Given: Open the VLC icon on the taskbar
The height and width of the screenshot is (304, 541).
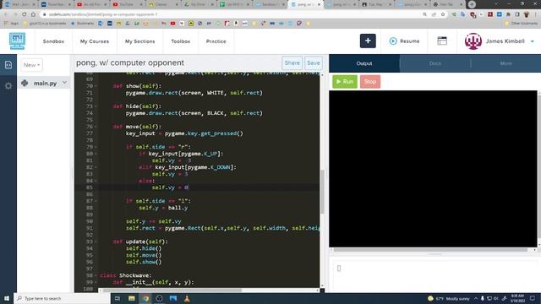Looking at the screenshot, I should coord(187,298).
